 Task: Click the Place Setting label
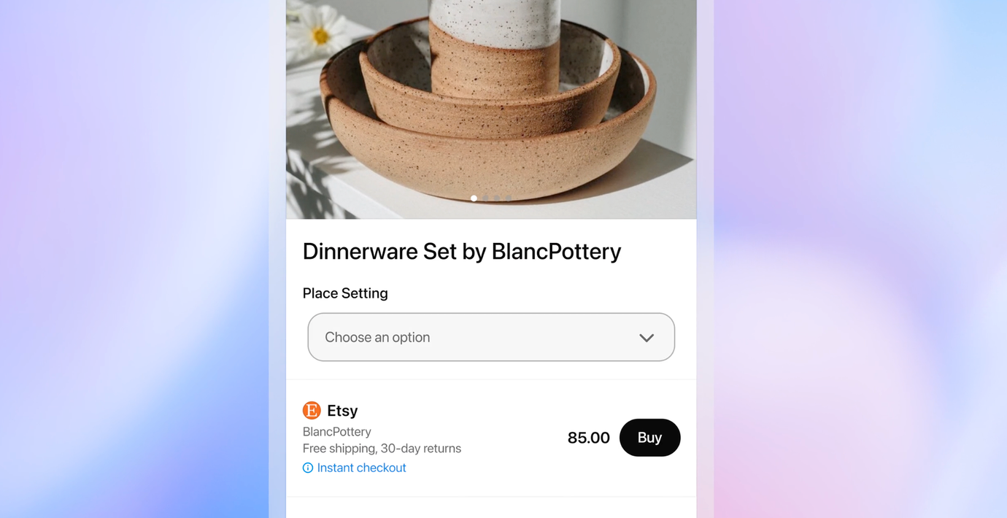(345, 293)
